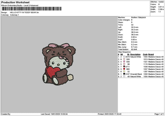Click stitch count 5107 in stop 8
Viewport: 165px width, 116px height.
tap(127, 74)
